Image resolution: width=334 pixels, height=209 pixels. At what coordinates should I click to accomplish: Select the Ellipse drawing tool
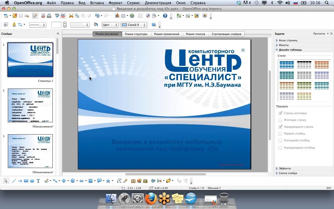[32, 181]
